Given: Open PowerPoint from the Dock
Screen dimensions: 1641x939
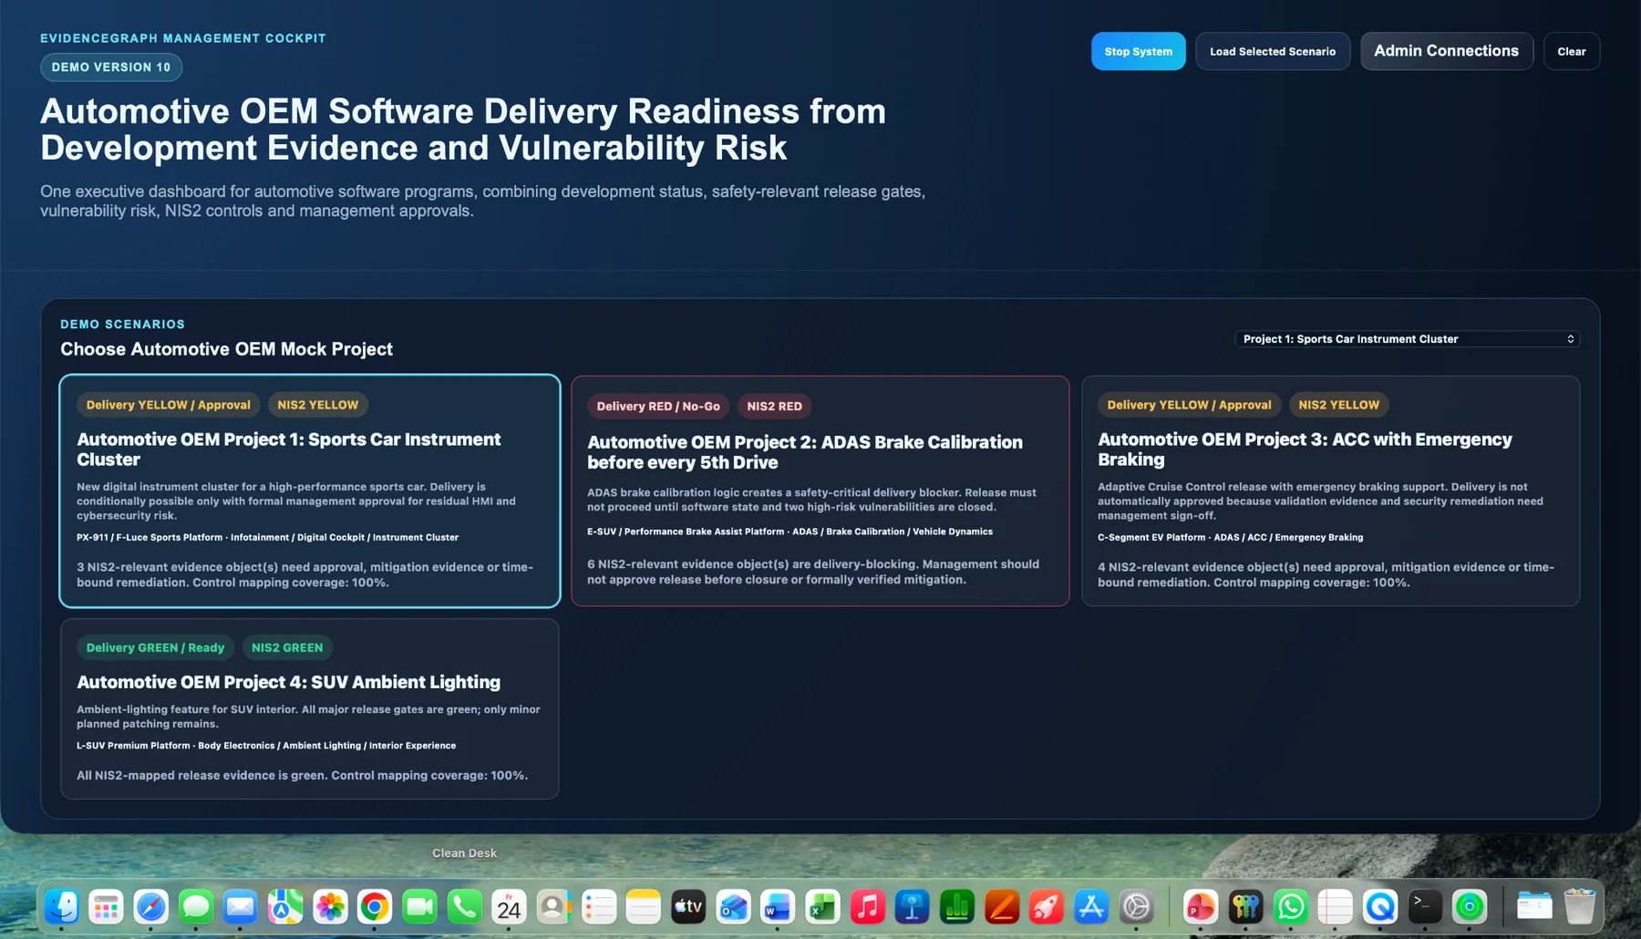Looking at the screenshot, I should coord(1201,907).
